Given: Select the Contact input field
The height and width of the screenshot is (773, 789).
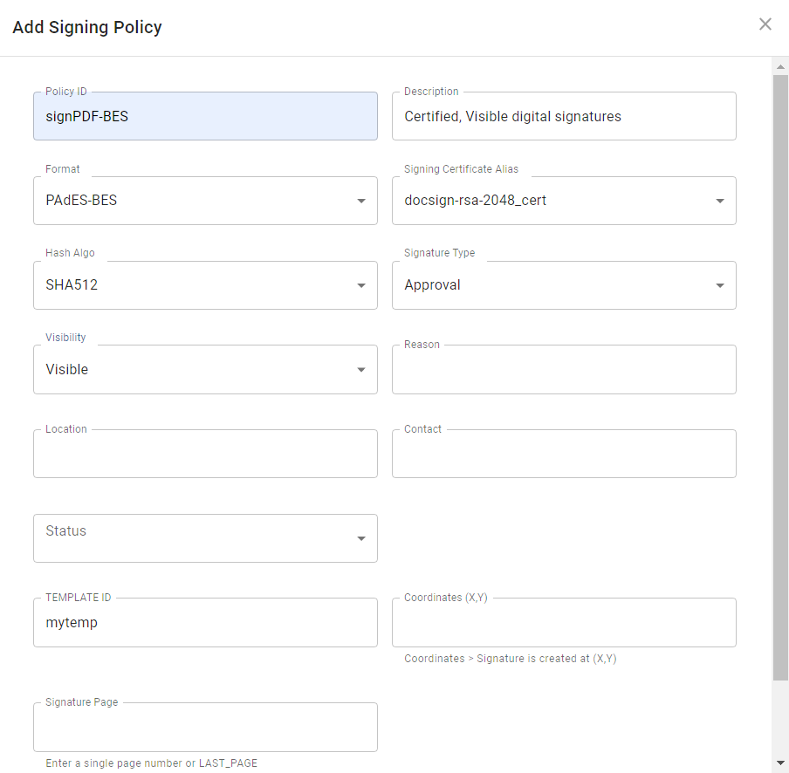Looking at the screenshot, I should click(564, 454).
